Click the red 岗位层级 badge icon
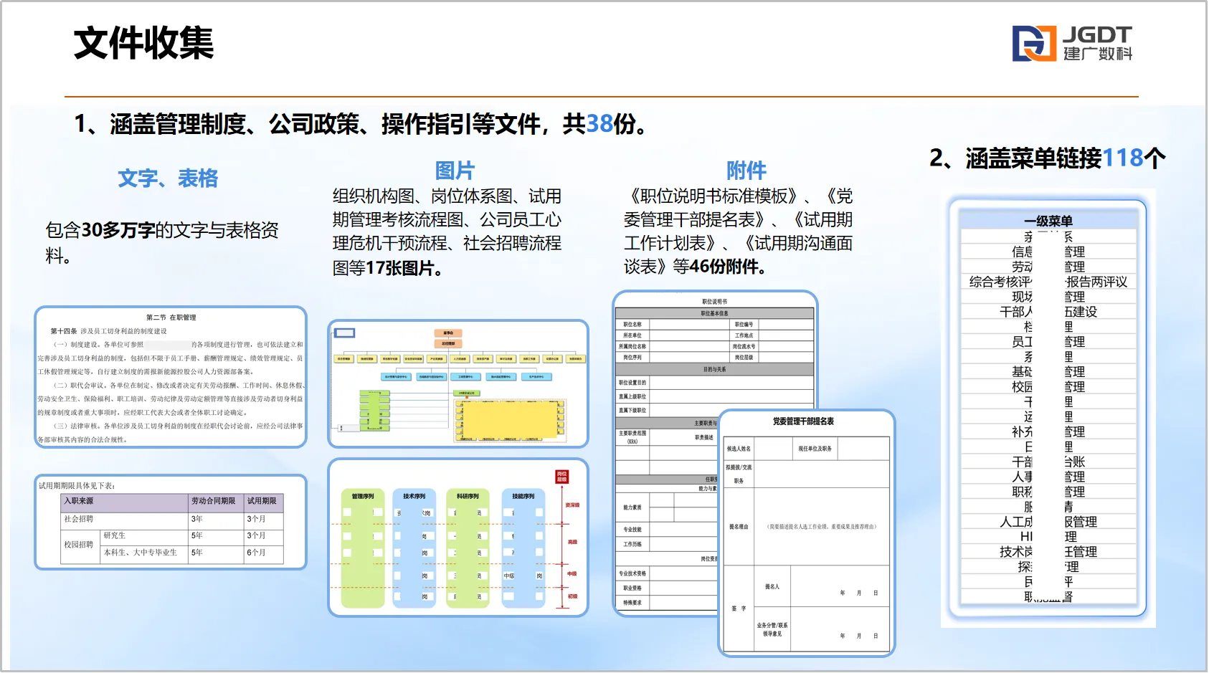Screen dimensions: 1209x673 coord(562,477)
